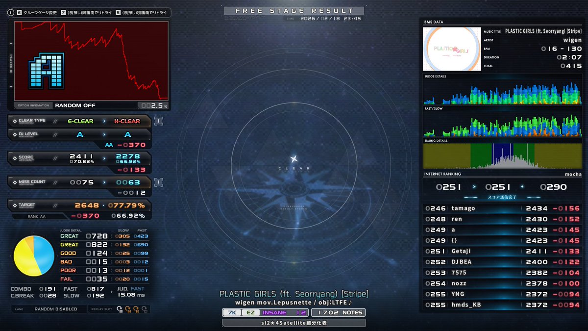The height and width of the screenshot is (331, 588).
Task: Open the sl2★4Satellite細分化表 table link
Action: pyautogui.click(x=294, y=323)
